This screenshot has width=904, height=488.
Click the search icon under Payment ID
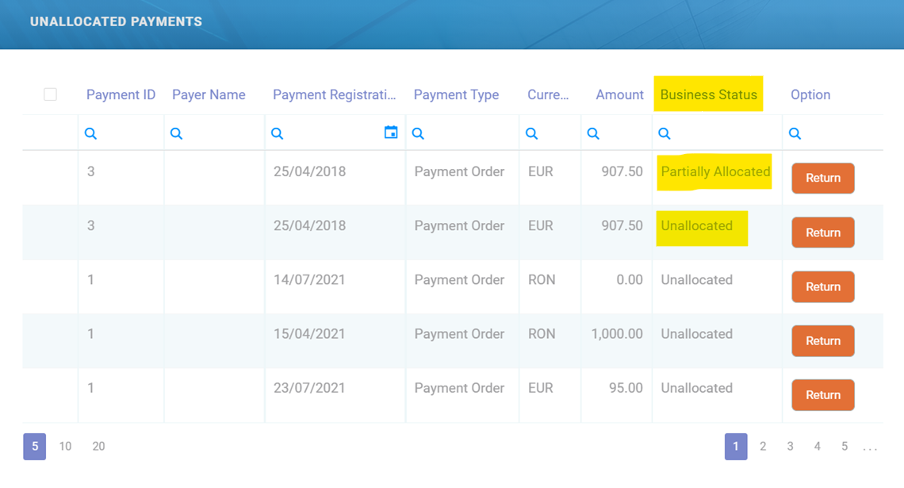click(90, 133)
